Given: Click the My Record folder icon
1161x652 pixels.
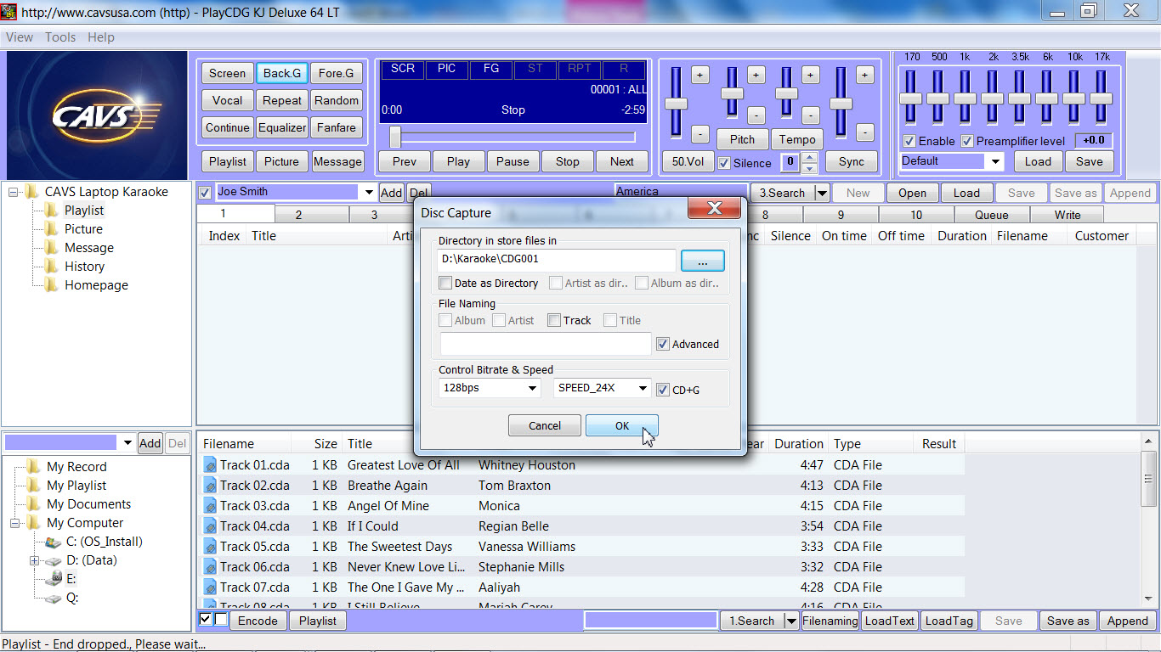Looking at the screenshot, I should 33,467.
